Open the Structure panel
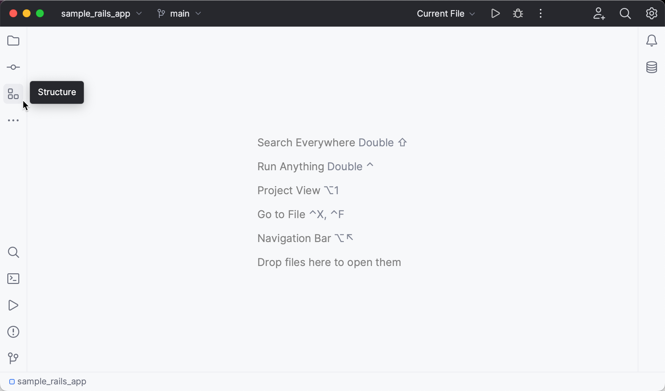The height and width of the screenshot is (391, 665). (x=13, y=94)
